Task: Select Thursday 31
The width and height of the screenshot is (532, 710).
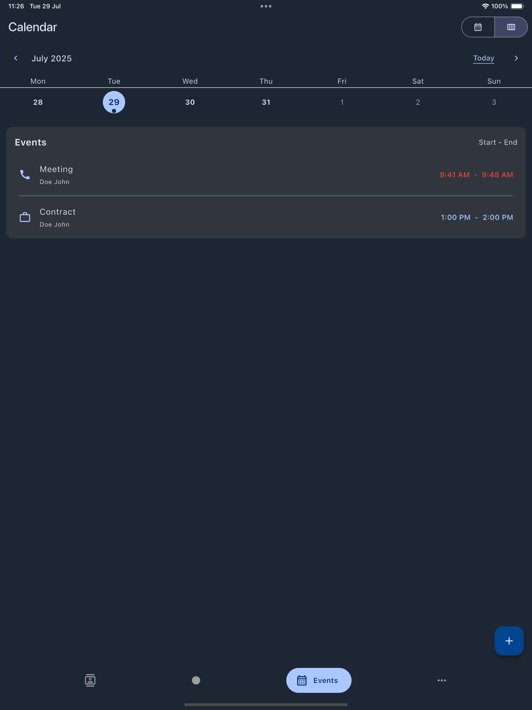Action: point(266,102)
